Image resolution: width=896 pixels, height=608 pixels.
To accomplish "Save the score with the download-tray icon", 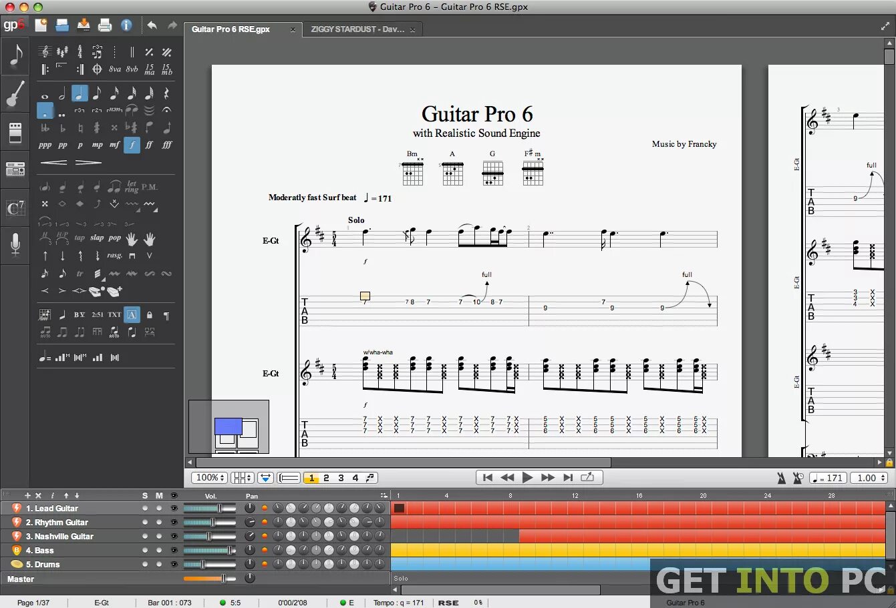I will click(x=84, y=25).
